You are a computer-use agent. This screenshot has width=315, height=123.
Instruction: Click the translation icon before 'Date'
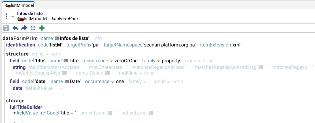click(x=67, y=82)
